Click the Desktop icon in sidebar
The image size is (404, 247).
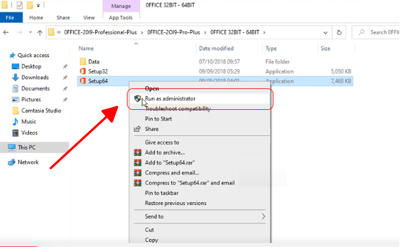click(x=16, y=66)
